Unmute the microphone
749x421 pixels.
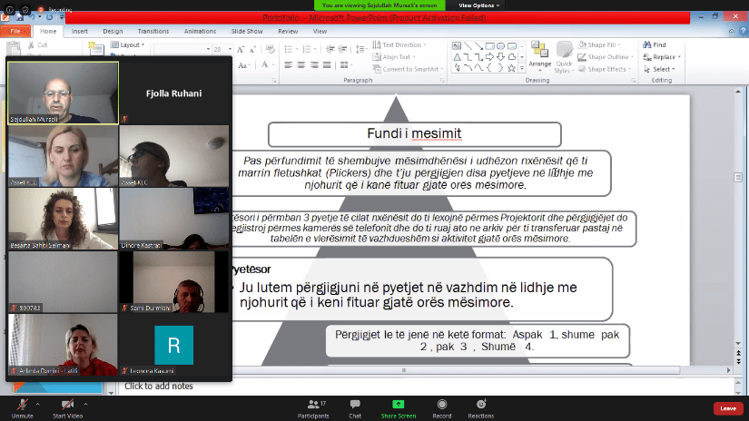click(x=22, y=405)
